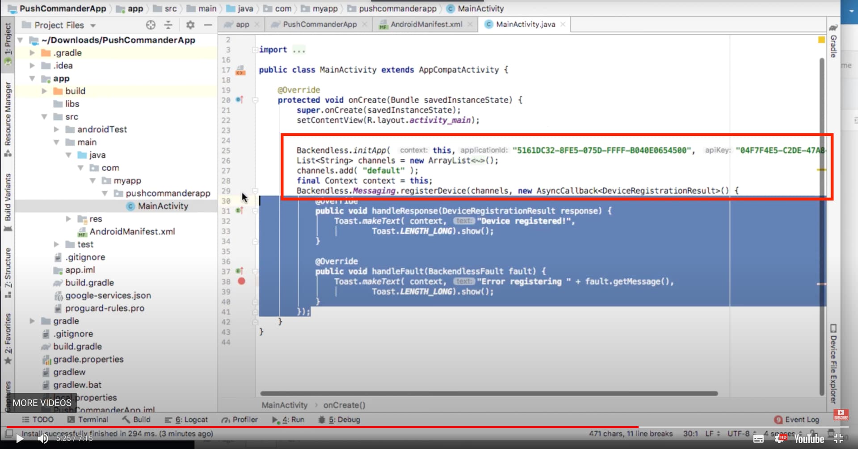
Task: Toggle the breakpoint at line 38
Action: tap(241, 281)
